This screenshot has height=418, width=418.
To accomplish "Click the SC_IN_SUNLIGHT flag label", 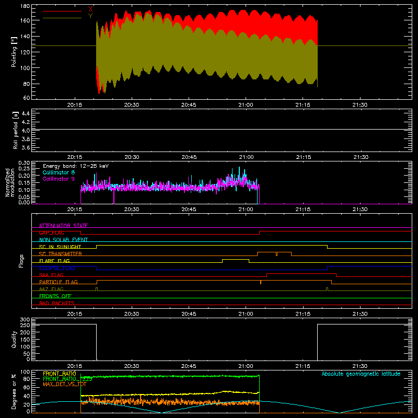I will click(x=60, y=247).
